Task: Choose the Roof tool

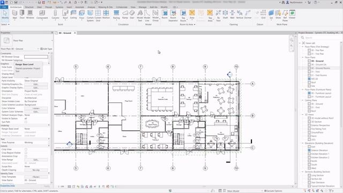Action: [65, 14]
